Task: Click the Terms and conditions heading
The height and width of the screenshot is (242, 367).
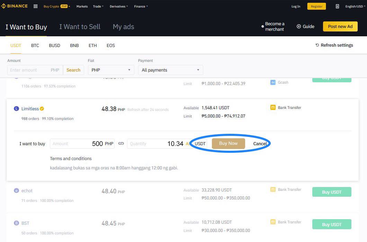Action: 71,159
